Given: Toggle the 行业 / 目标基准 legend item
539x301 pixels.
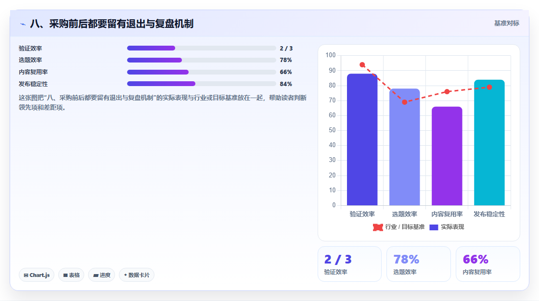Looking at the screenshot, I should click(x=399, y=227).
